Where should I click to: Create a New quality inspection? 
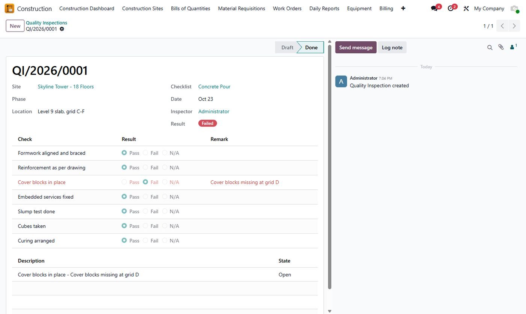(15, 26)
